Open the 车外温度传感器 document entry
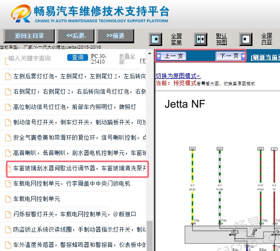Screen dimensions: 280x251 tap(79, 245)
